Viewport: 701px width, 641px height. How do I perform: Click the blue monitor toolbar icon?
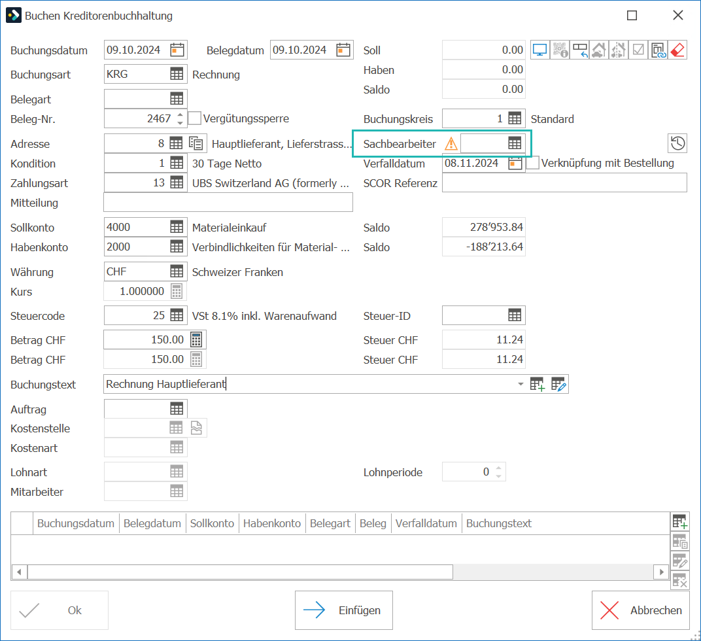(540, 50)
